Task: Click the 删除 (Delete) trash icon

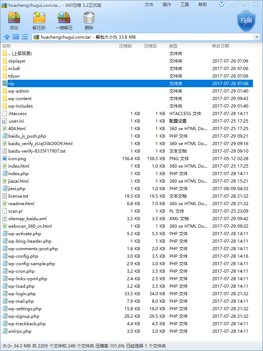Action: (x=89, y=18)
